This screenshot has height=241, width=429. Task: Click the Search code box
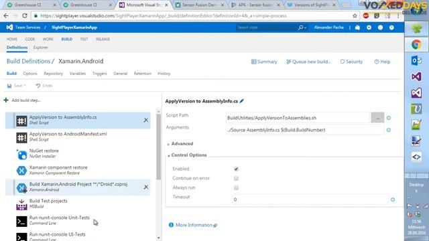pyautogui.click(x=267, y=27)
